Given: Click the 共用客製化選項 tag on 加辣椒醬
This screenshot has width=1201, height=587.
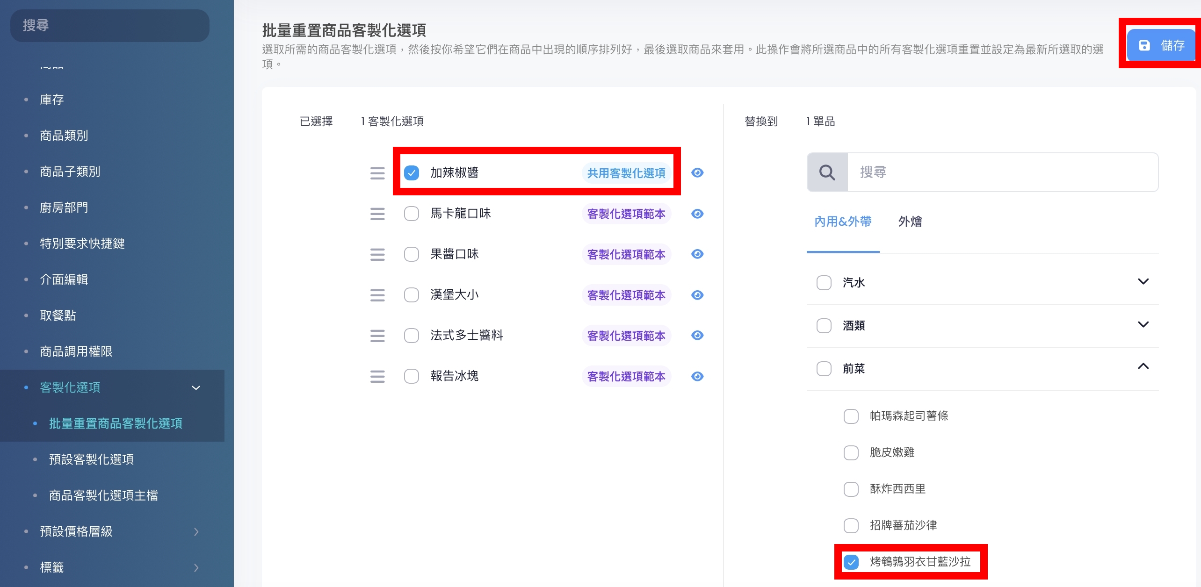Looking at the screenshot, I should (626, 173).
